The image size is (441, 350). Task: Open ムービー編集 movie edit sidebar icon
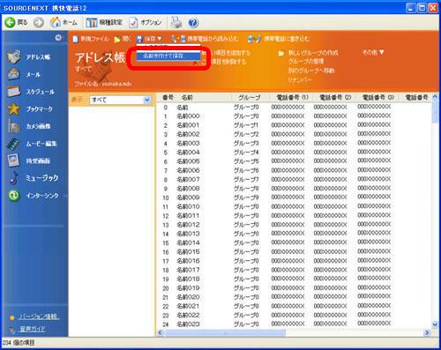(13, 144)
